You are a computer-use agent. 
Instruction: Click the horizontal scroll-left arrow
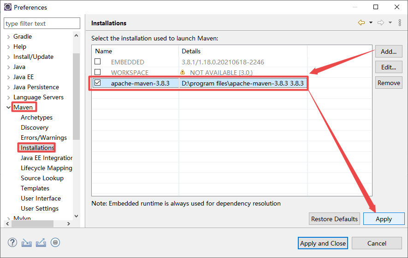click(x=7, y=224)
